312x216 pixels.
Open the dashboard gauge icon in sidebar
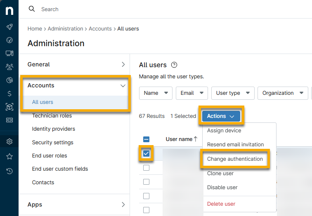[9, 40]
